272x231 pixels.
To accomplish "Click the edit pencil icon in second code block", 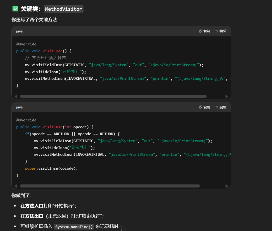I will click(217, 107).
